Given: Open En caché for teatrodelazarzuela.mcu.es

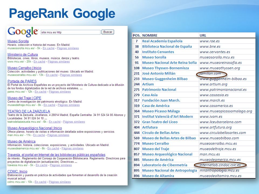Looking at the screenshot, I should click(55, 122).
